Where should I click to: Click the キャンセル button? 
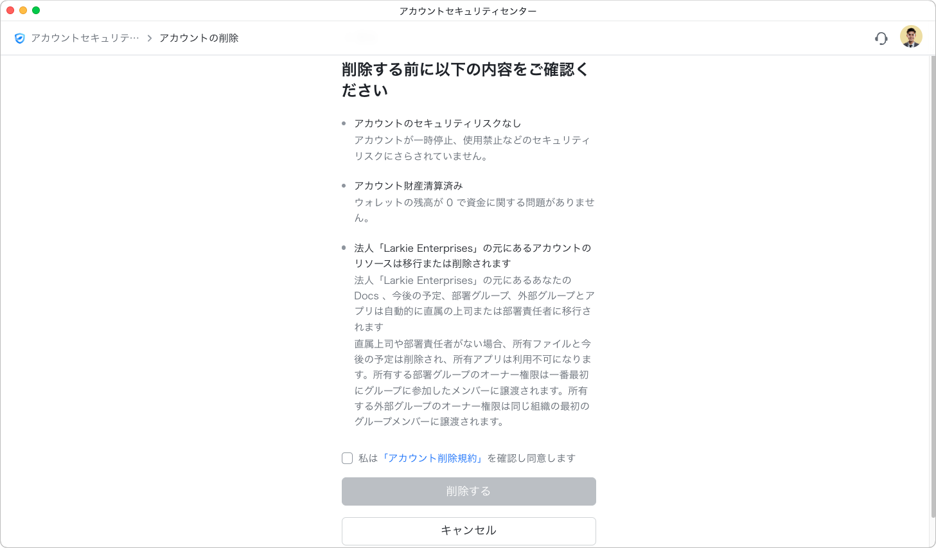[468, 531]
